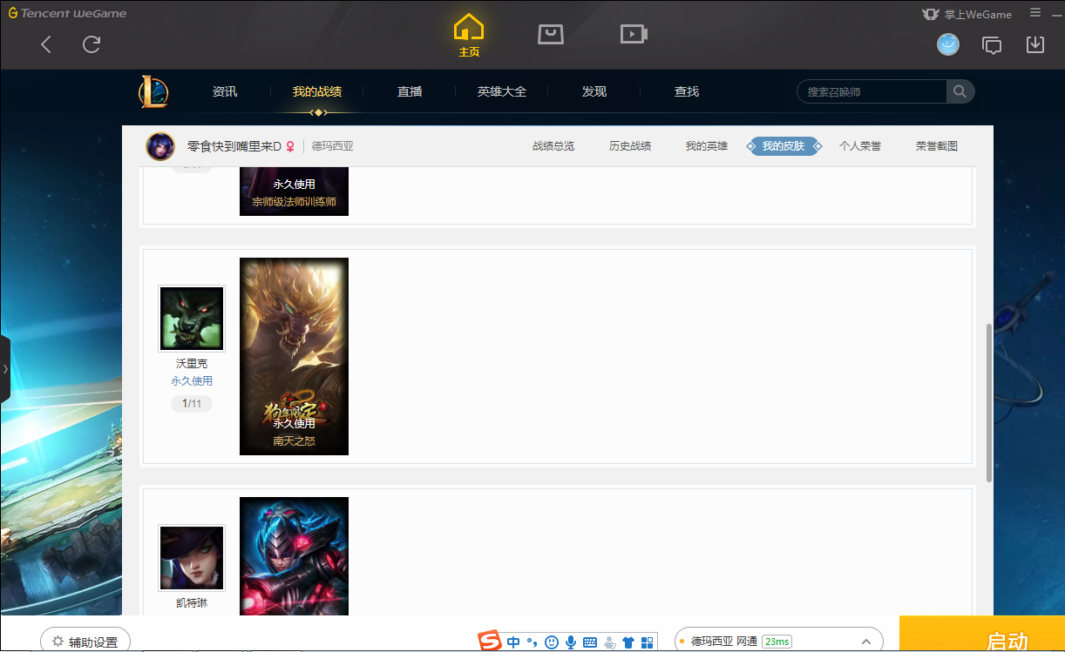Switch to the 英雄大全 tab
1065x652 pixels.
[x=502, y=91]
